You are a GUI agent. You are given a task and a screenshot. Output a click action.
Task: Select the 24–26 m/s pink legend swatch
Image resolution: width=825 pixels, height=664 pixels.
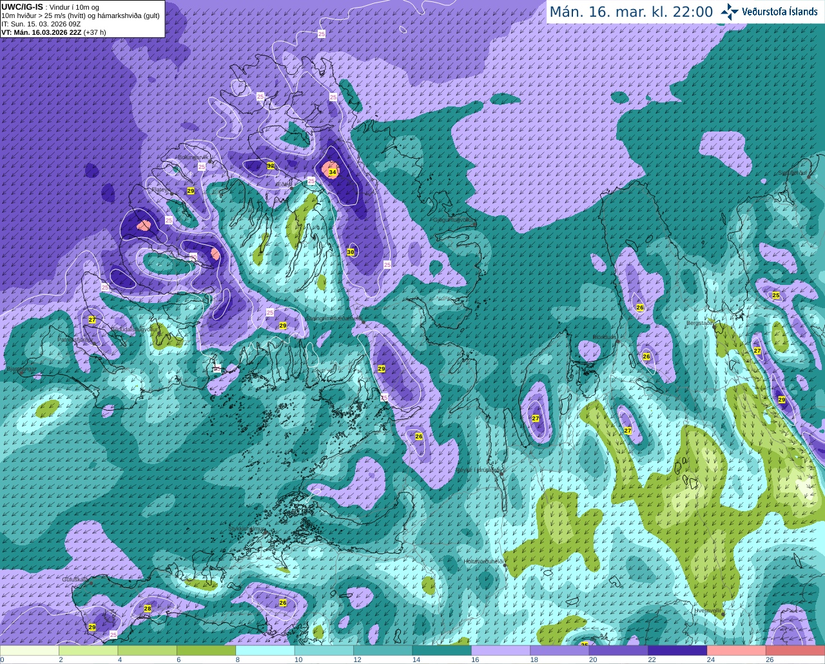click(x=737, y=650)
